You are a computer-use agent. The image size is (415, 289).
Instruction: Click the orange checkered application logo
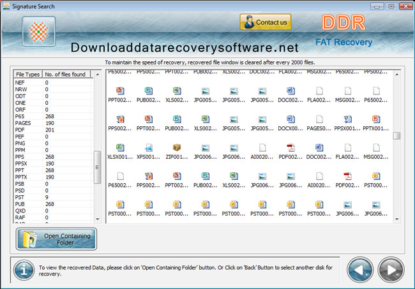[39, 31]
